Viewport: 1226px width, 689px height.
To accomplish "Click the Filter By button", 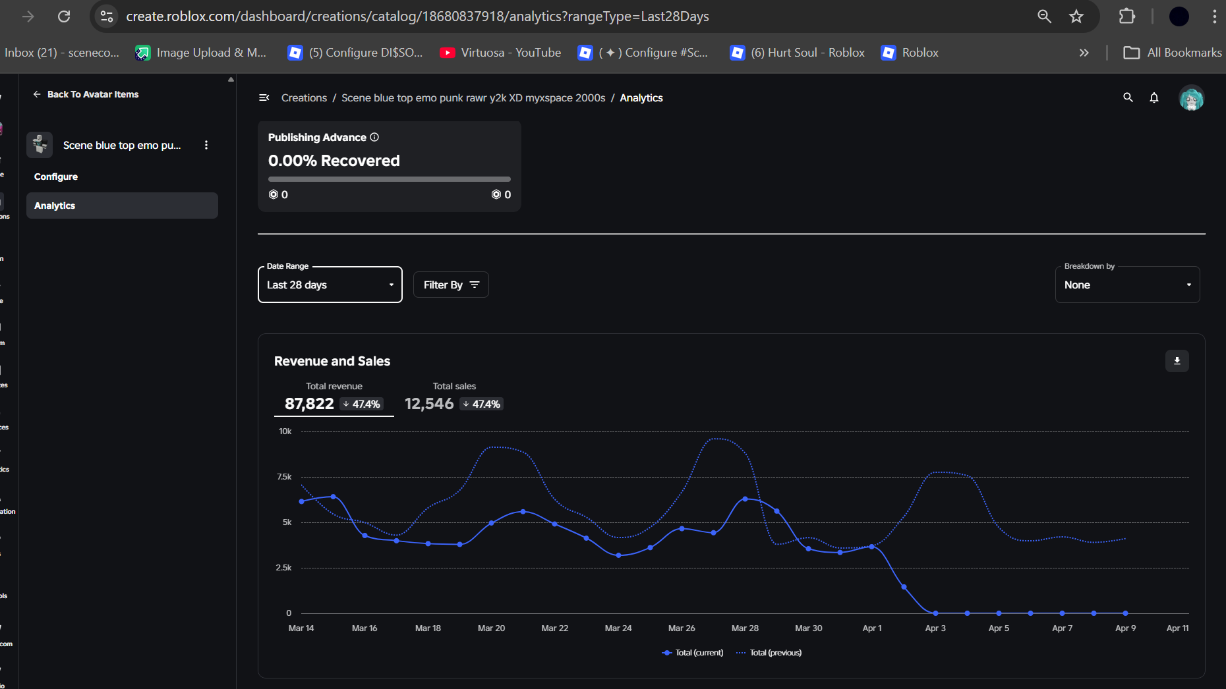I will [451, 285].
